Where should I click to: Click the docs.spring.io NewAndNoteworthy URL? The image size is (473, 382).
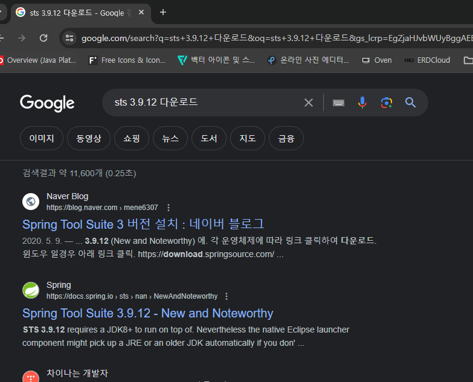tap(132, 296)
